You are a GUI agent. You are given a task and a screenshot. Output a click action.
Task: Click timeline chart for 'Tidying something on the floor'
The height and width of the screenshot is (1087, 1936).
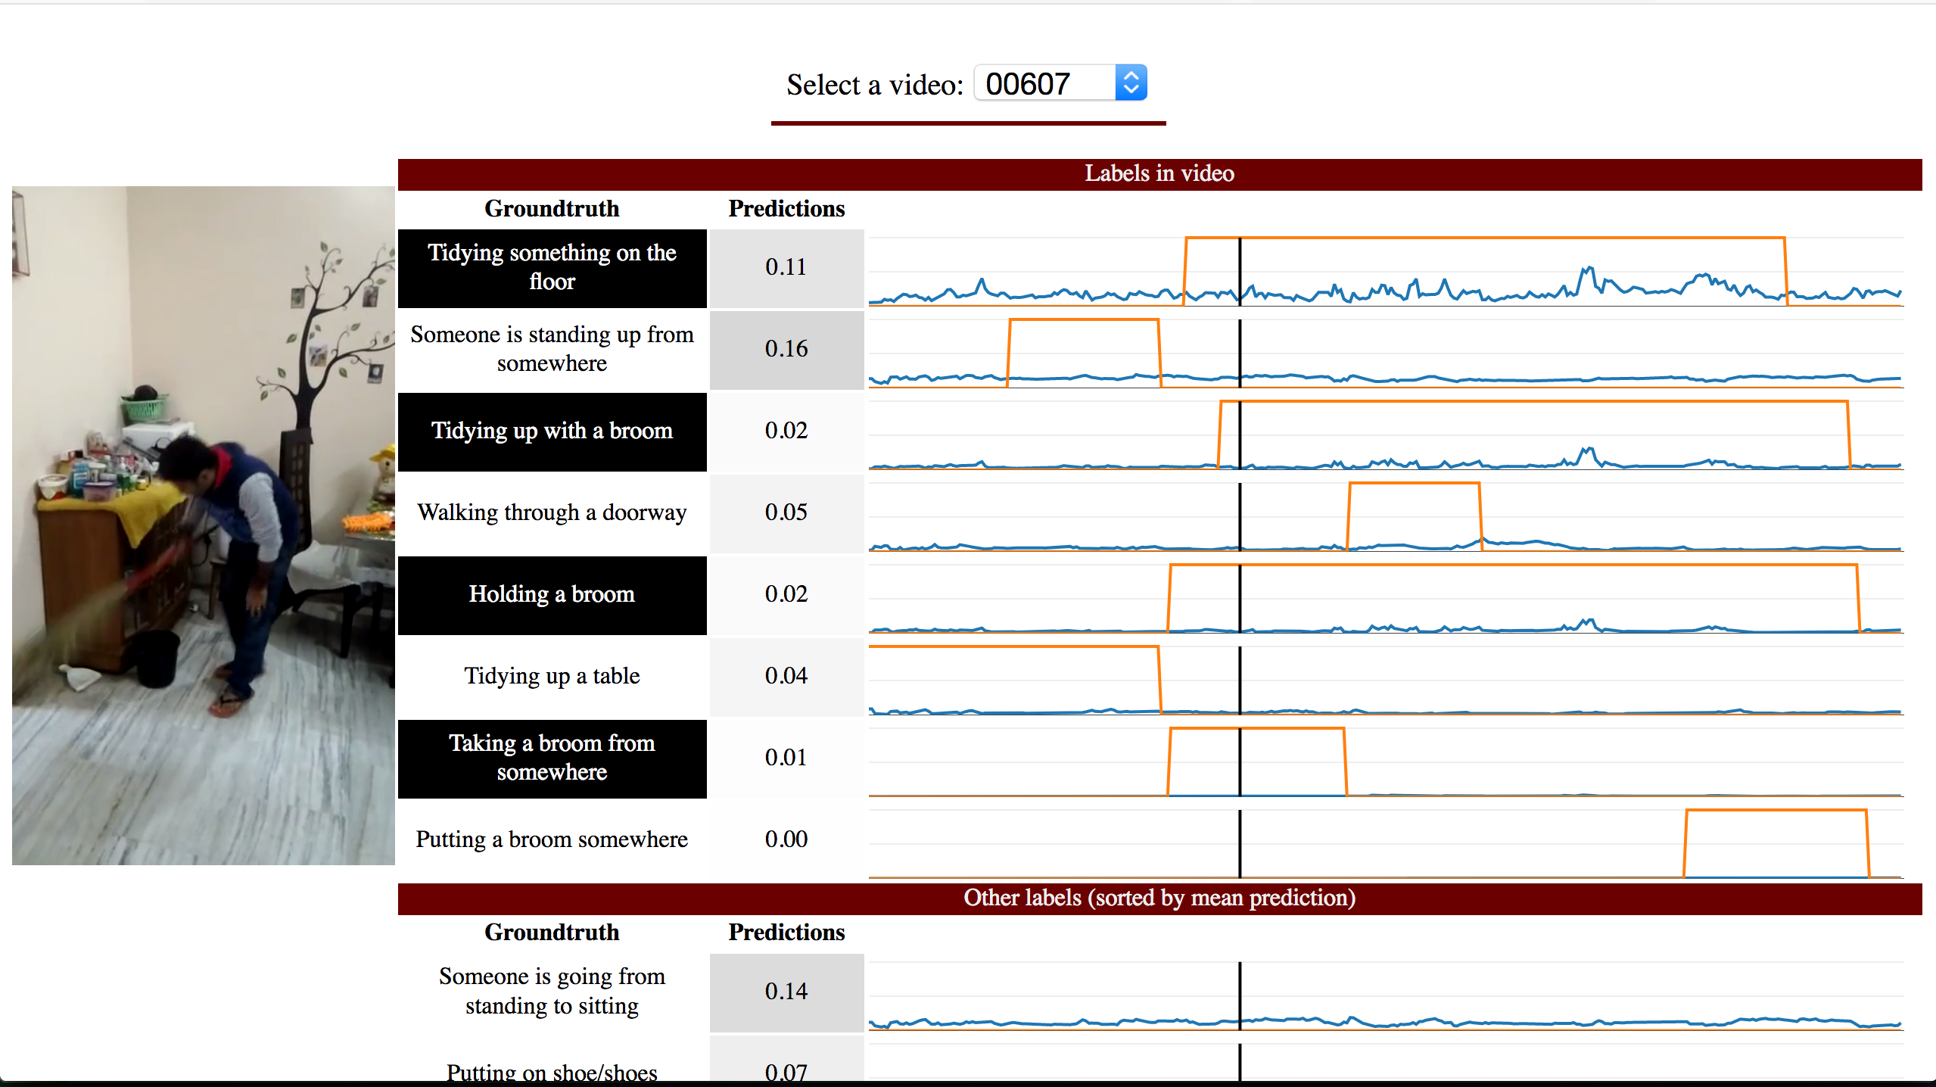[x=1385, y=271]
